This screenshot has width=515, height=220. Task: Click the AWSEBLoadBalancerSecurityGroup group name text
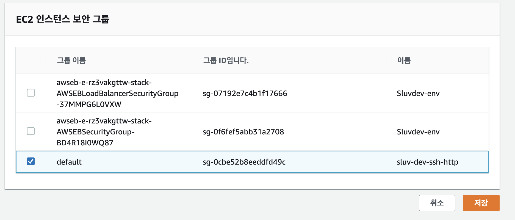(x=117, y=93)
